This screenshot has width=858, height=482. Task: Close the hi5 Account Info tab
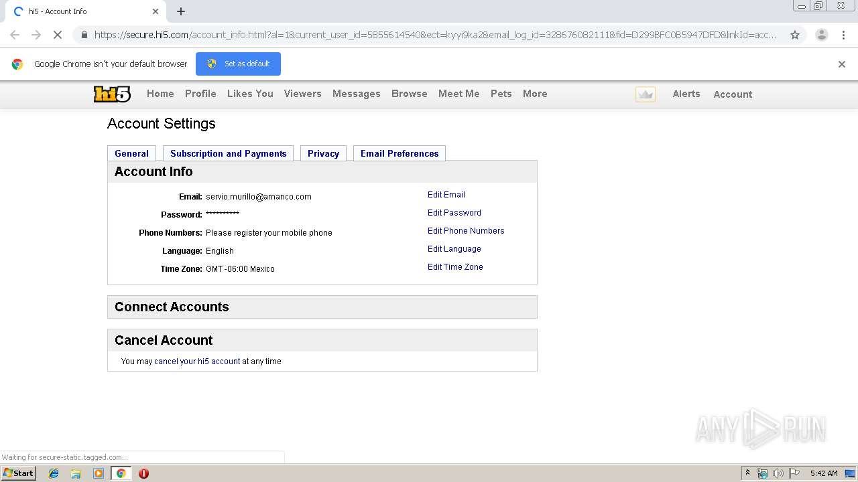156,11
